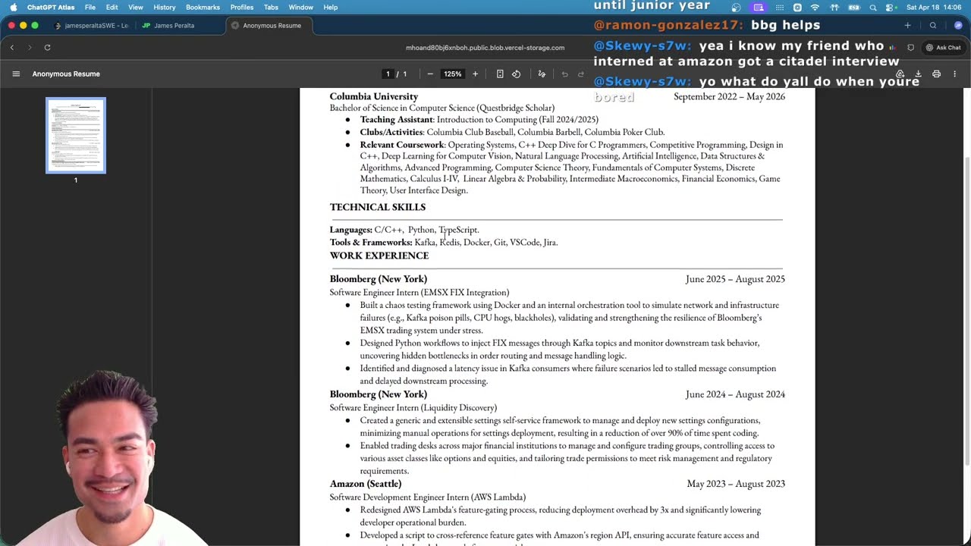Viewport: 971px width, 546px height.
Task: Open Ask Chat sidebar
Action: coord(943,47)
